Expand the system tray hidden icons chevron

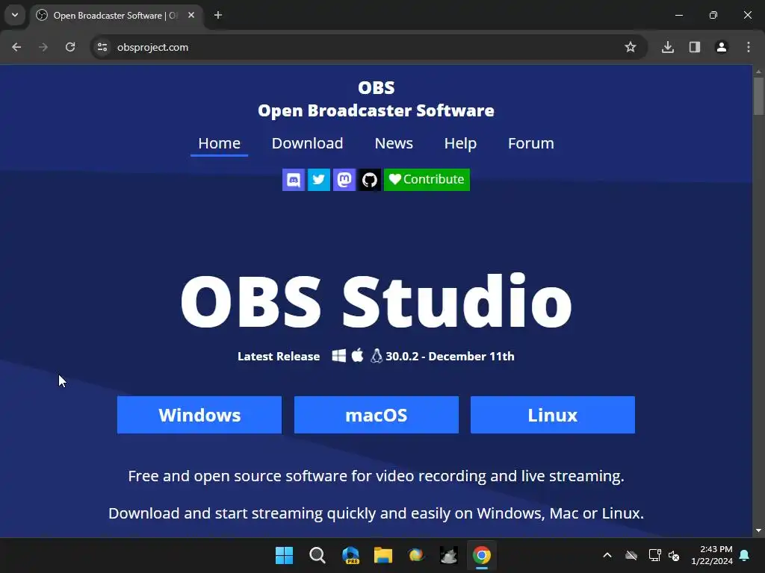point(607,555)
